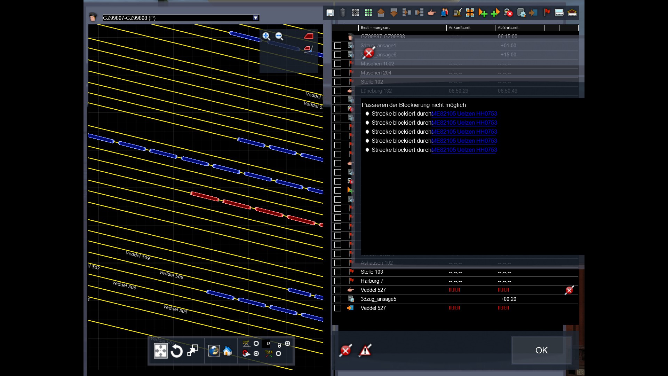The height and width of the screenshot is (376, 668).
Task: Select the four-arrow move tool
Action: pyautogui.click(x=161, y=351)
